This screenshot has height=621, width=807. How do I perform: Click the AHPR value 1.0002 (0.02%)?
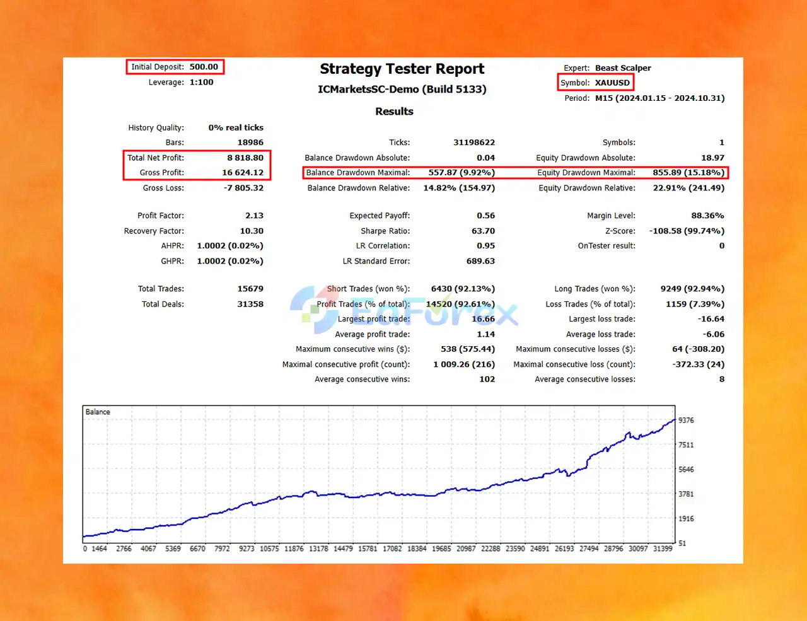(230, 246)
